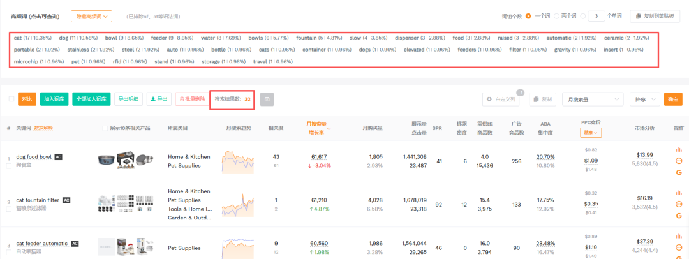Open the PPC竞价 精准 match dropdown
The image size is (689, 259).
[590, 132]
